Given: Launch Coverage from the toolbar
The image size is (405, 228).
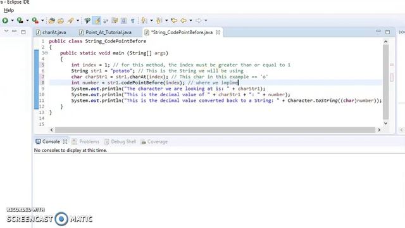Looking at the screenshot, I should click(x=20, y=20).
